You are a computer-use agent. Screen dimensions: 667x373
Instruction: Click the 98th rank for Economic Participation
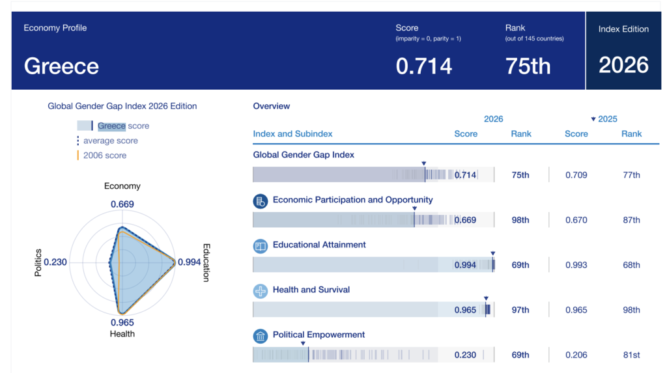[520, 220]
